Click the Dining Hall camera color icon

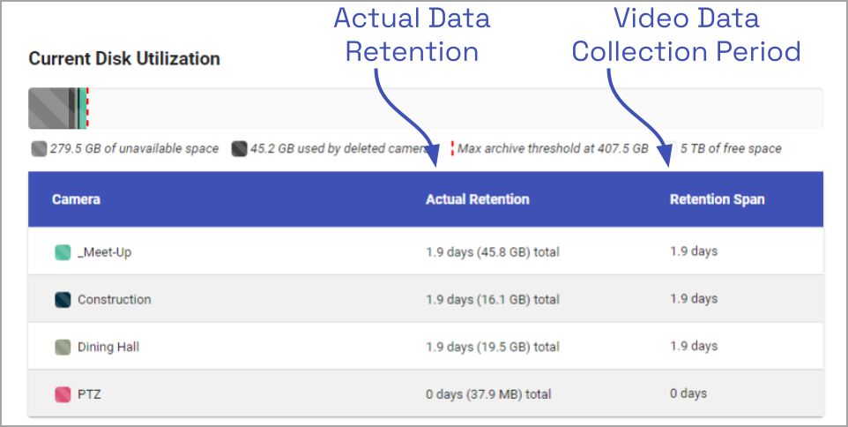pos(63,348)
